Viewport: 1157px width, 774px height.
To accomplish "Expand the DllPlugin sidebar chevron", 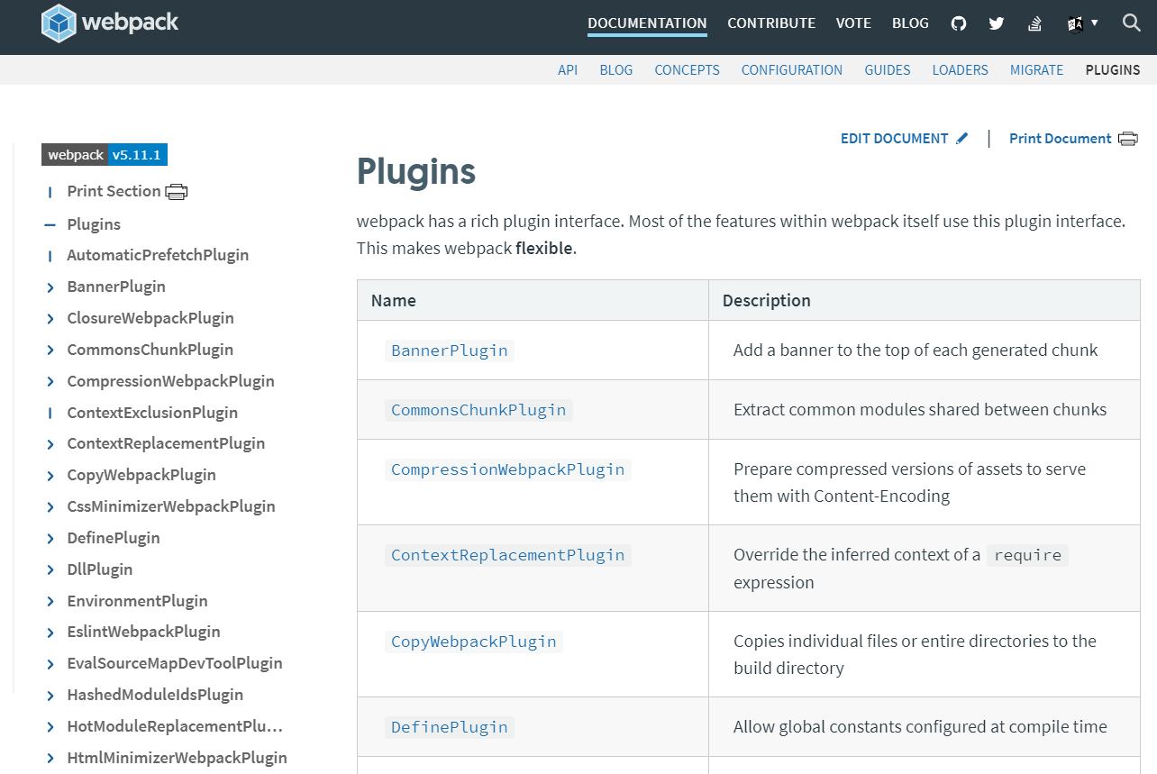I will 50,569.
